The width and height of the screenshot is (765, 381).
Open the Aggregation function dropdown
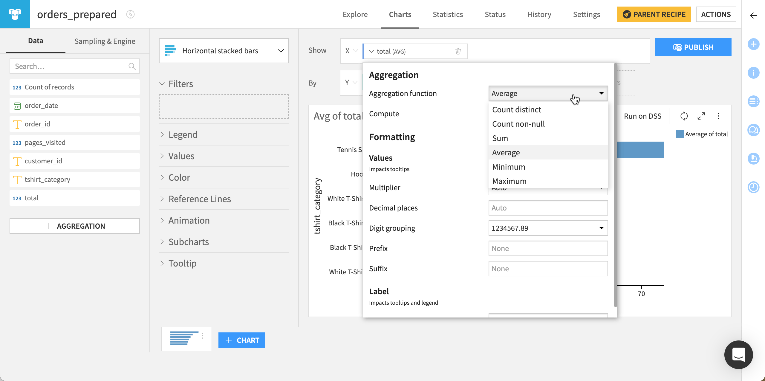[548, 93]
